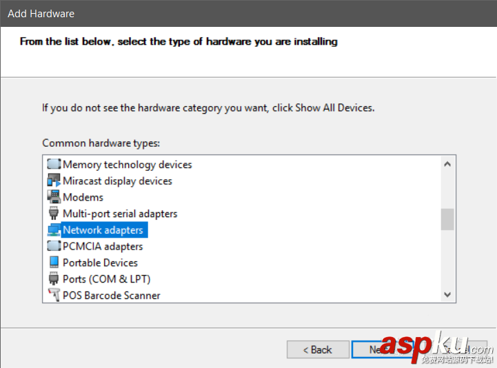Click the Memory technology devices icon

coord(54,165)
